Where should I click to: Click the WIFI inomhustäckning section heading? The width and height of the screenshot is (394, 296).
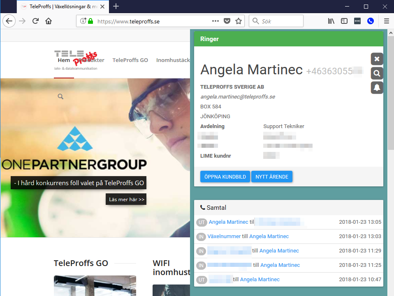pyautogui.click(x=172, y=268)
